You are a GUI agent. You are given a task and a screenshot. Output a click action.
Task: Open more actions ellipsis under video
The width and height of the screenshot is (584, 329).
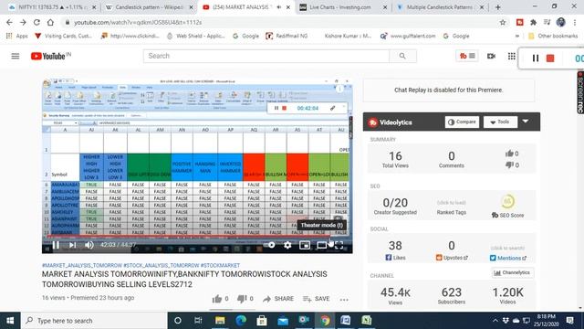(344, 299)
